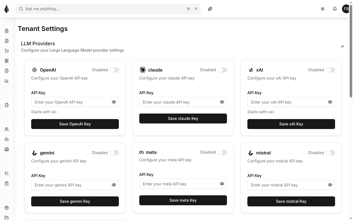Click the "Starts with xai-" hint text
Screen dimensions: 353x221
261,112
